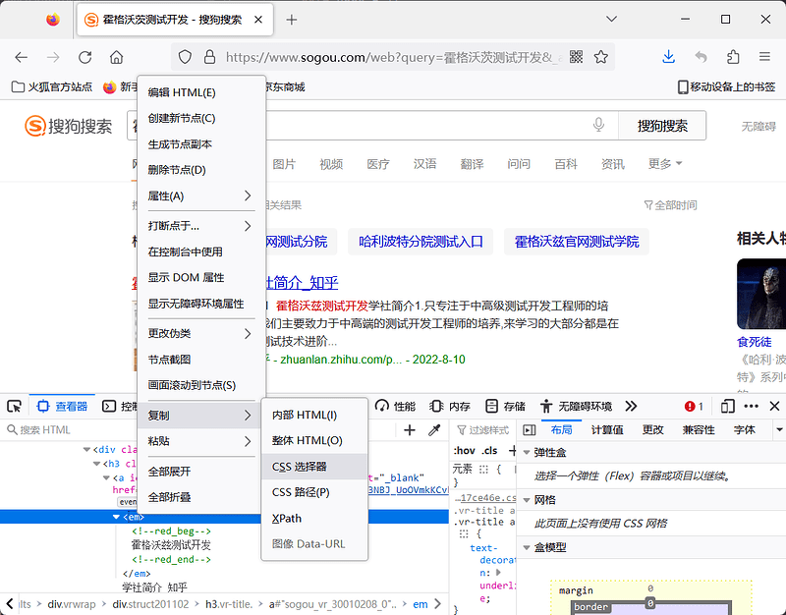
Task: Activate the element picker in devtools
Action: click(x=14, y=406)
